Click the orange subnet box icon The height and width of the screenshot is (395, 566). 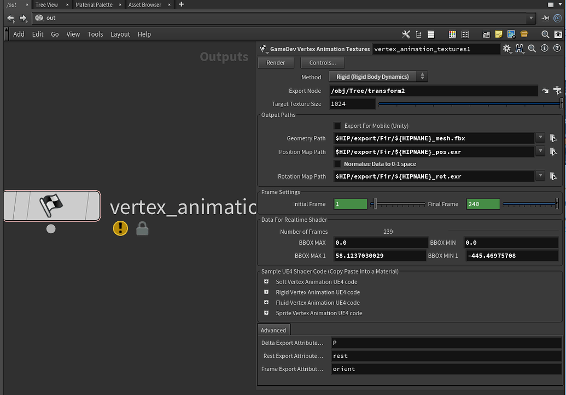tap(524, 34)
